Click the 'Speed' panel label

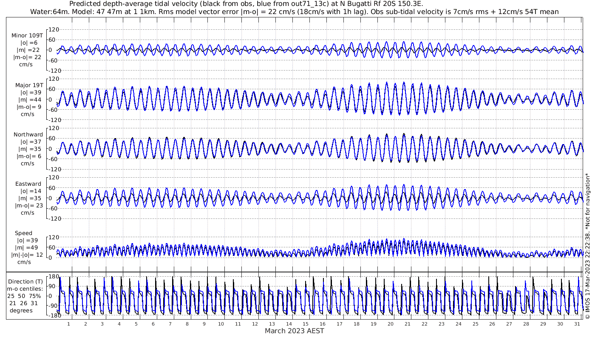click(23, 233)
